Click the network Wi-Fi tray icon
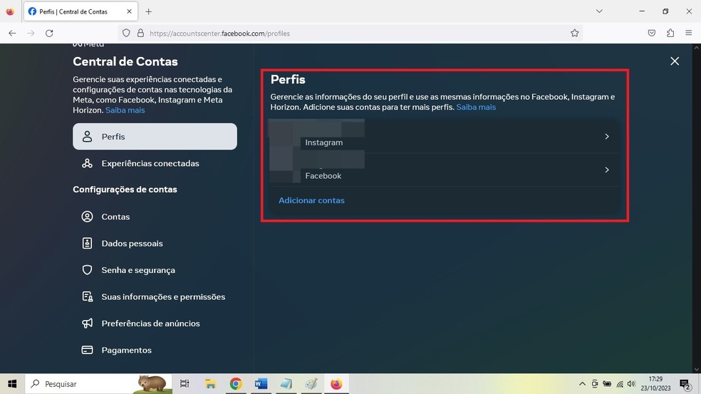The height and width of the screenshot is (394, 701). pyautogui.click(x=620, y=384)
